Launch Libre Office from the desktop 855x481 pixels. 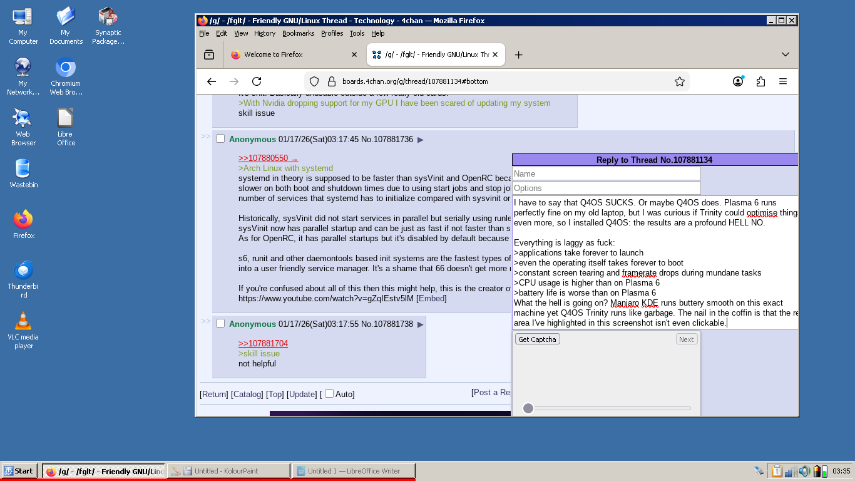pyautogui.click(x=66, y=127)
